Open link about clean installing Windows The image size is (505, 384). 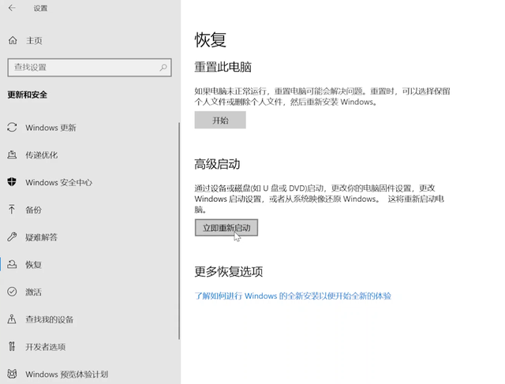293,296
